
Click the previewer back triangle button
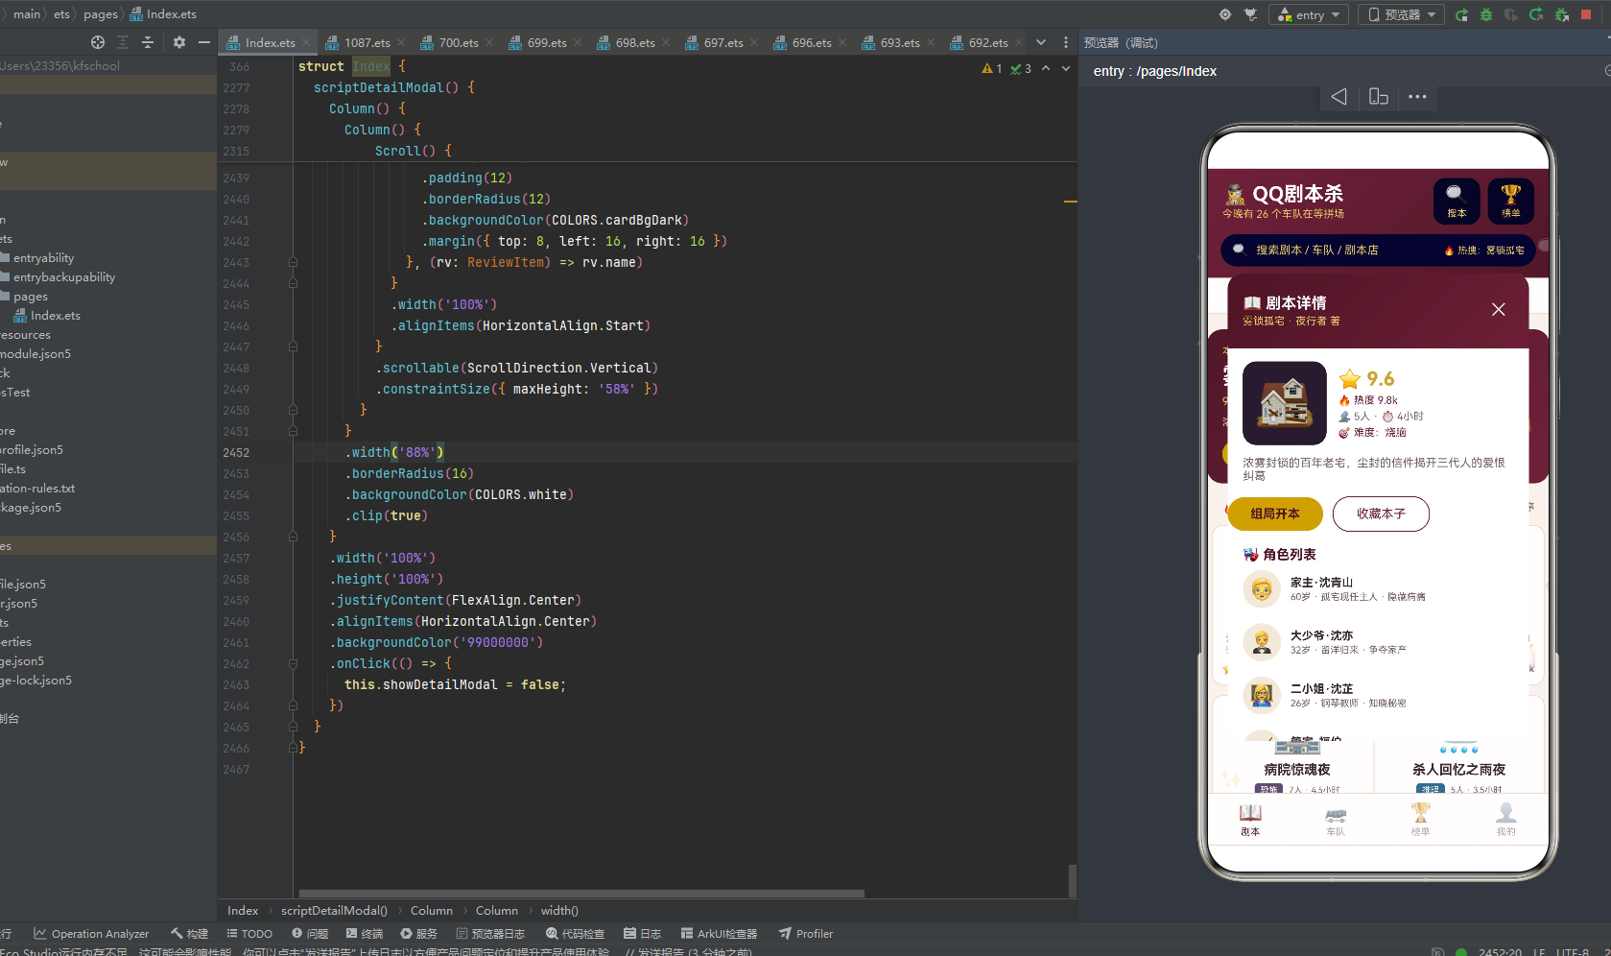coord(1339,96)
